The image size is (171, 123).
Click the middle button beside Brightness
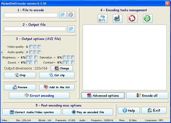[31, 57]
